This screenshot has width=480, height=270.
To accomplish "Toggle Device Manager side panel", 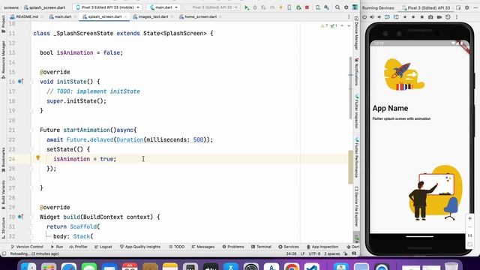I will pos(357,33).
